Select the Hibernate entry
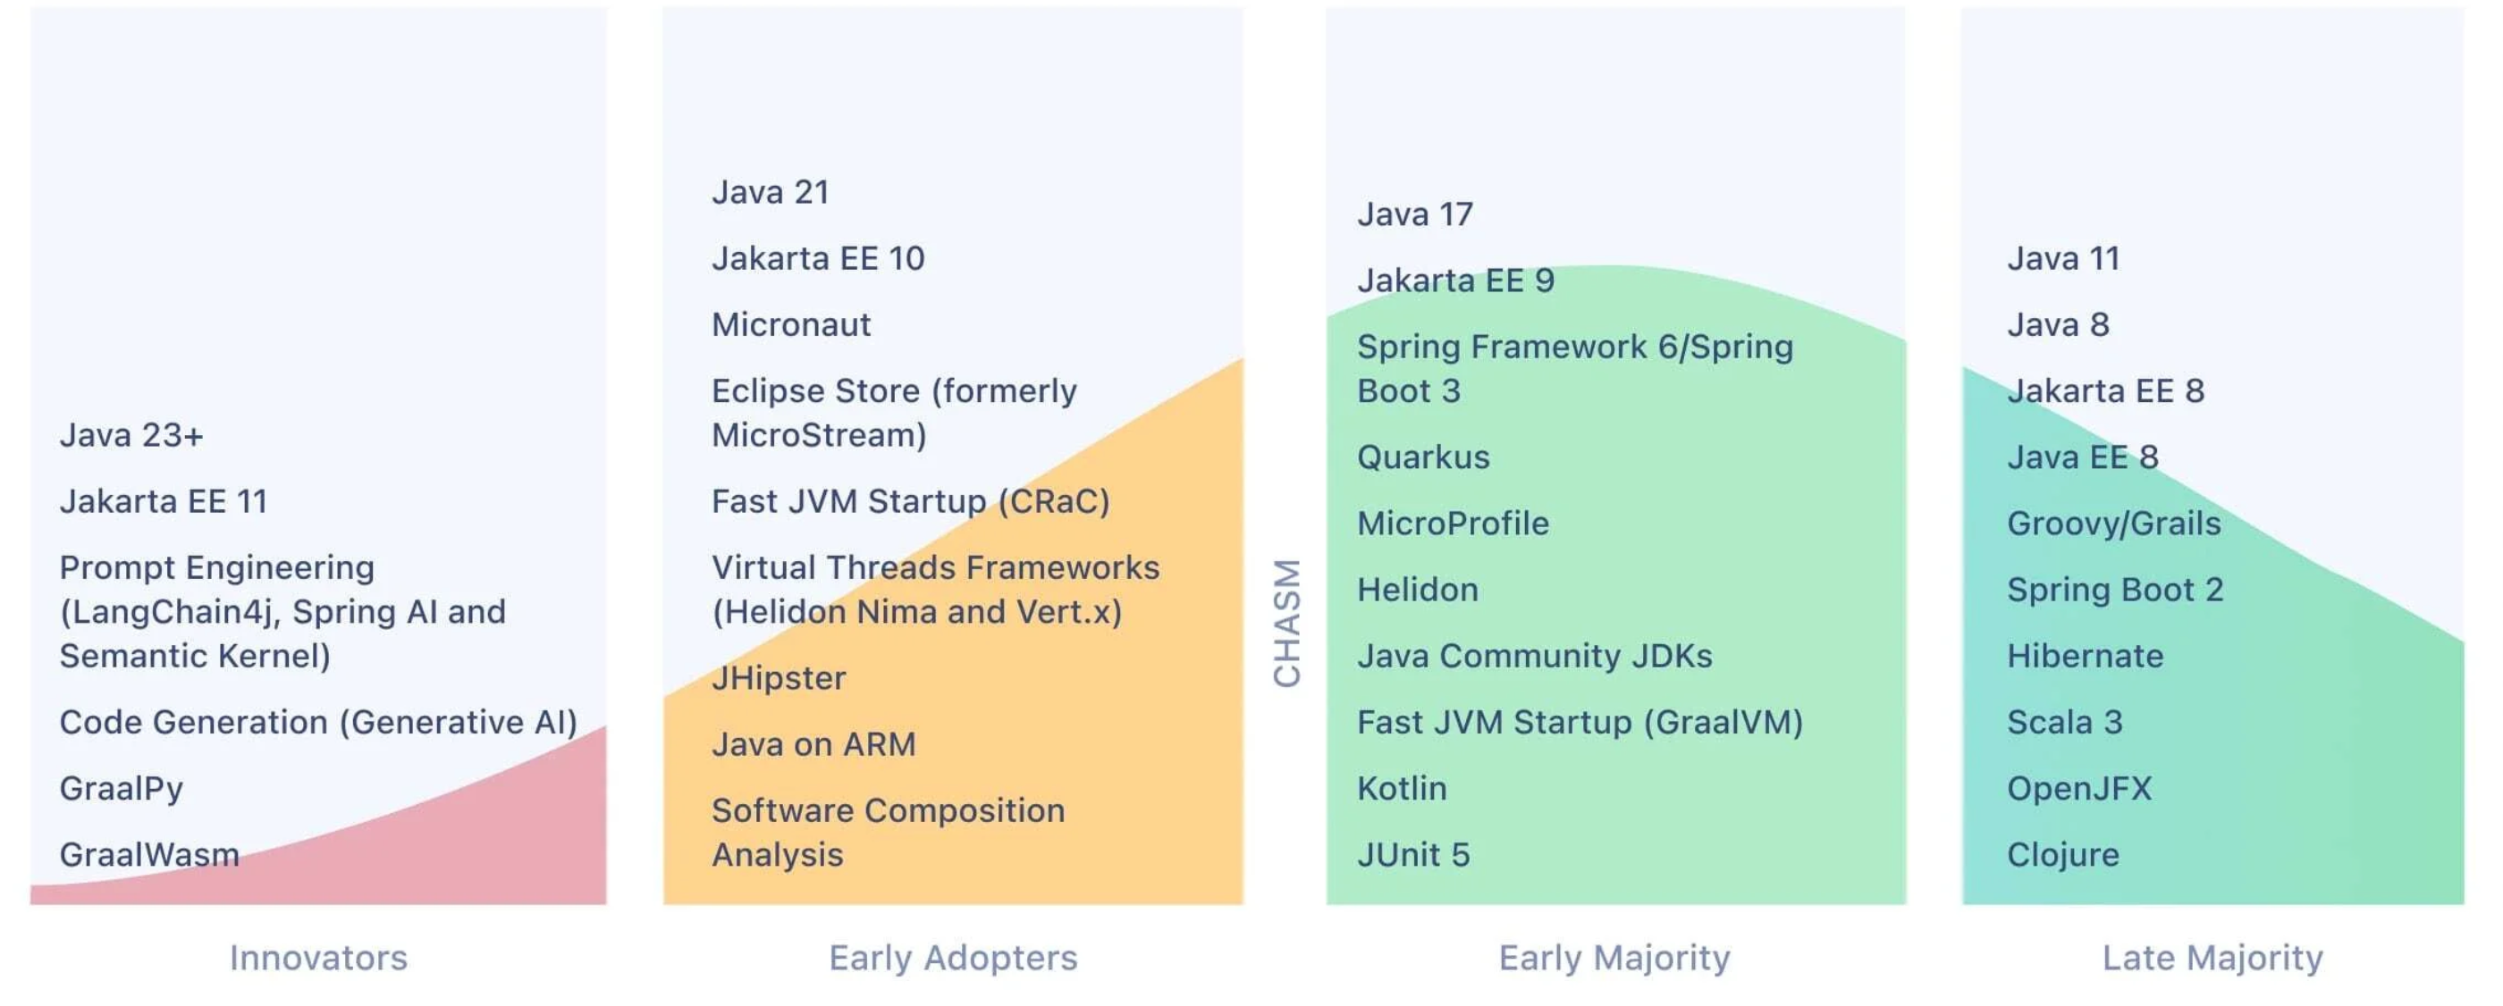This screenshot has height=1006, width=2503. point(2086,657)
